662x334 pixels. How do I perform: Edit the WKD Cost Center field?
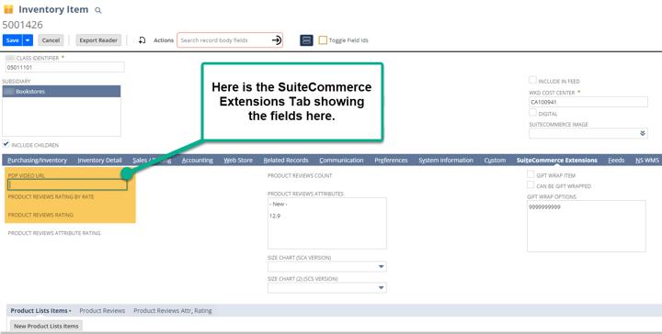click(x=588, y=102)
